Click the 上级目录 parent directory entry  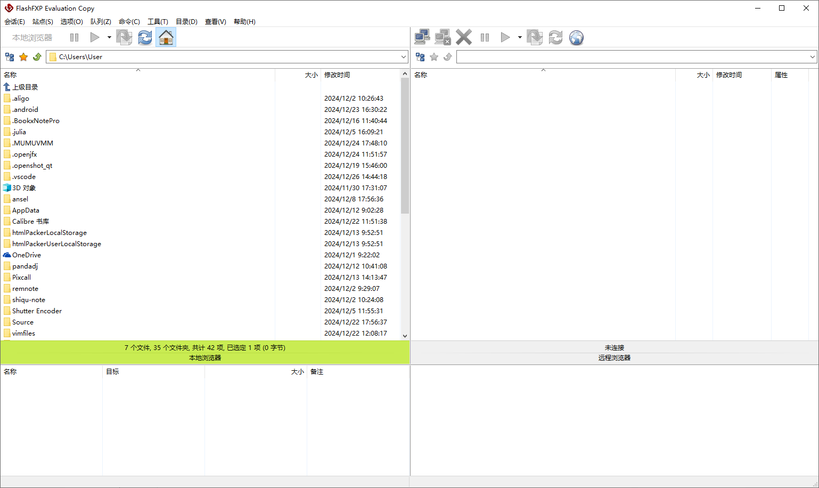[25, 87]
